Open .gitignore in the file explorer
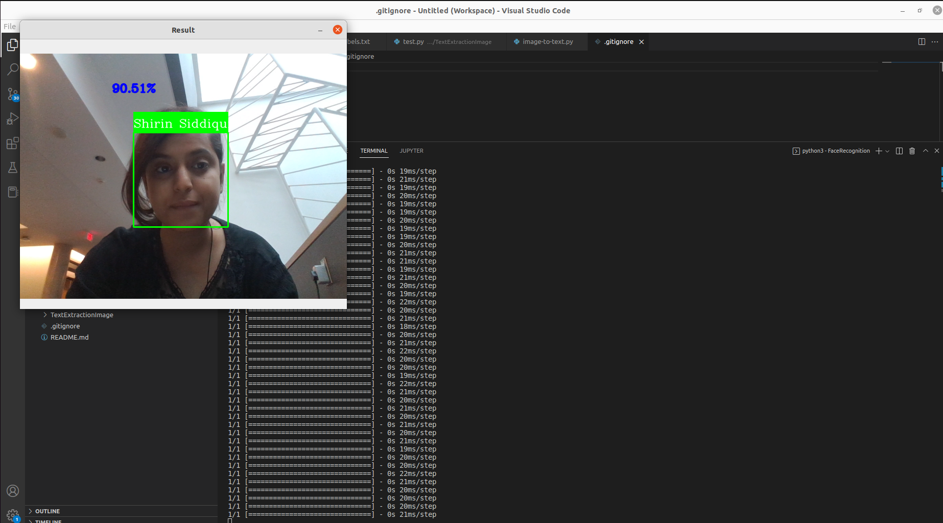Image resolution: width=943 pixels, height=523 pixels. 65,326
